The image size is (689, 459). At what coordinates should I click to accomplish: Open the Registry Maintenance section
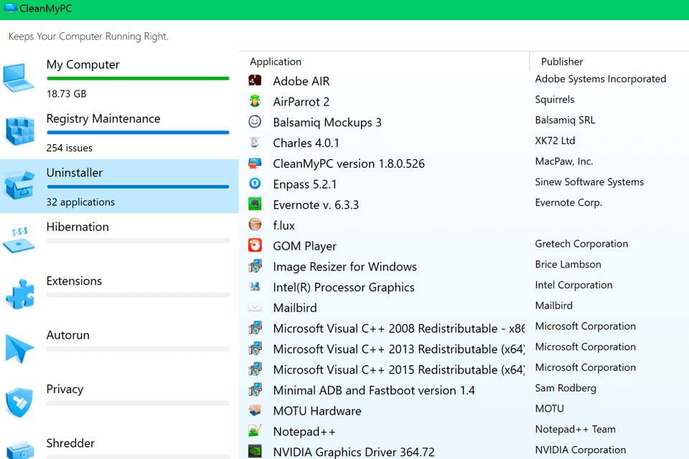tap(119, 132)
